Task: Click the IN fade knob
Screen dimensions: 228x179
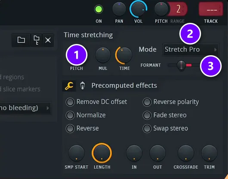Action: (134, 153)
